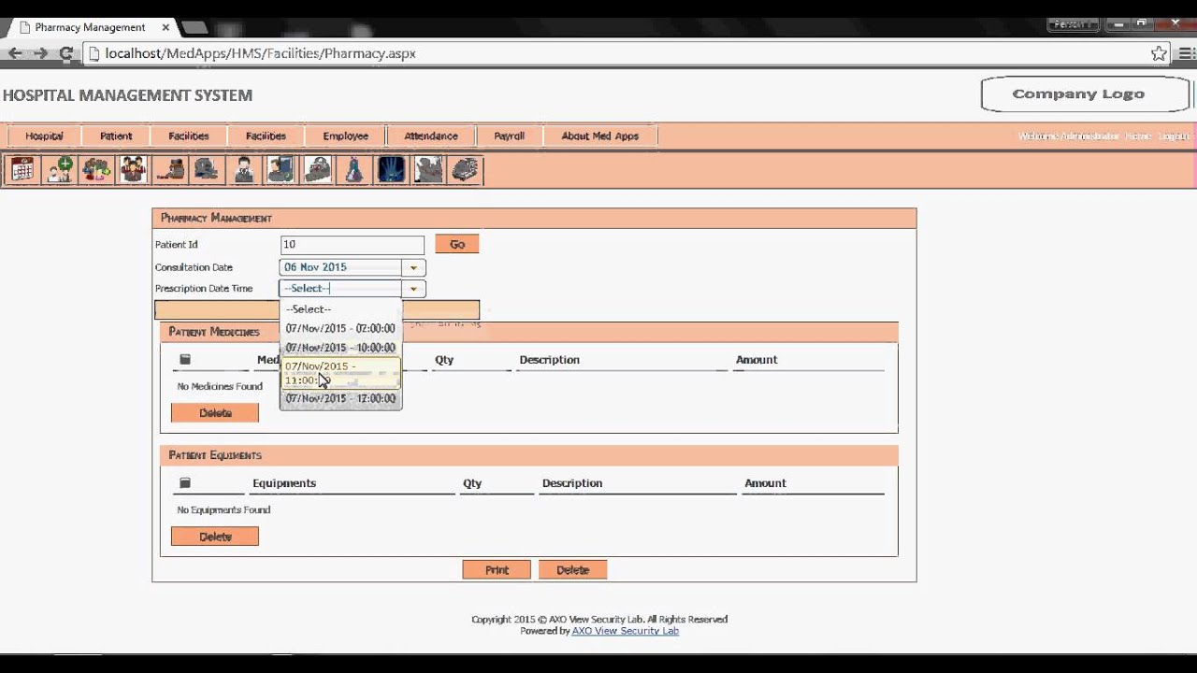
Task: Open the Facilities menu beside Employee
Action: tap(267, 136)
